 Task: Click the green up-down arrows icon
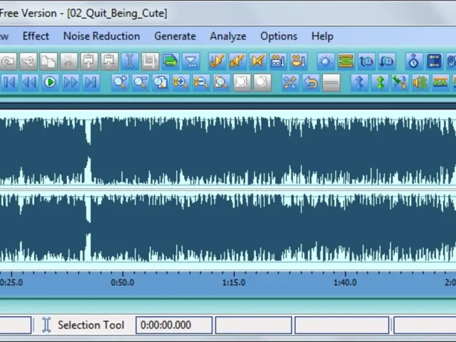pyautogui.click(x=380, y=83)
